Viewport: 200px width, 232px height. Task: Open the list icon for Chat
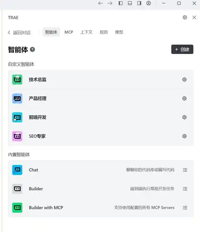185,170
